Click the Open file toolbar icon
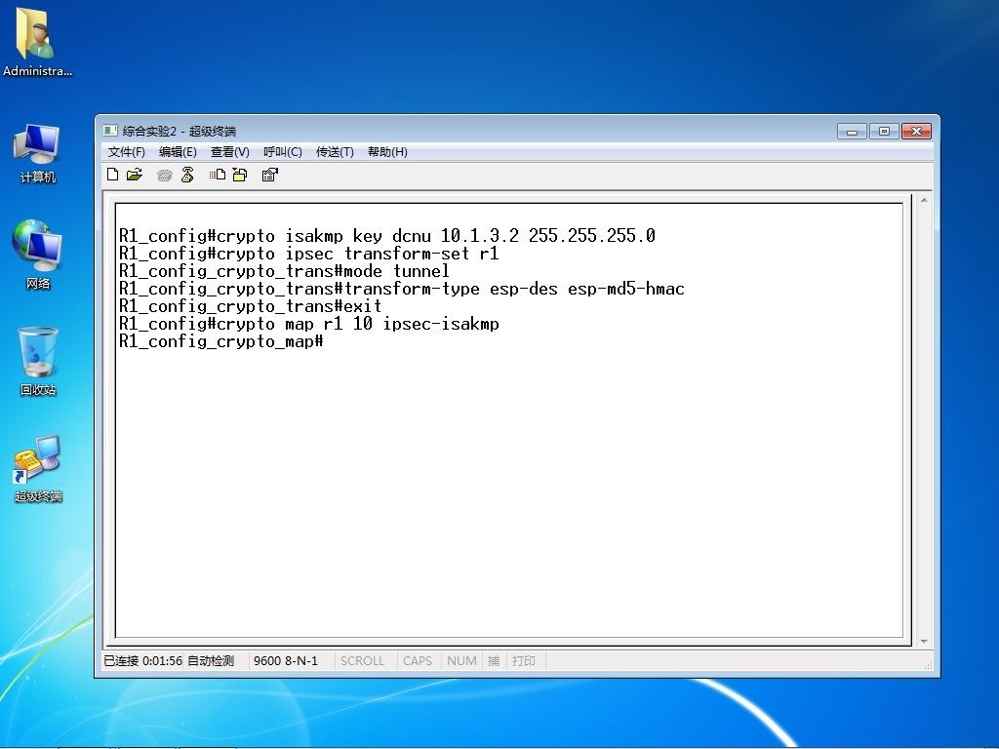The image size is (999, 749). [x=135, y=175]
